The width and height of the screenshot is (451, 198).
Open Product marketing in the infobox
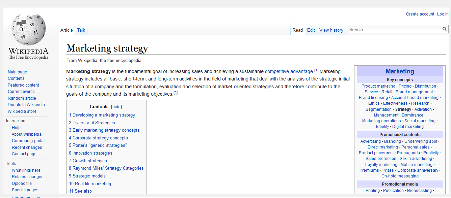[x=378, y=86]
